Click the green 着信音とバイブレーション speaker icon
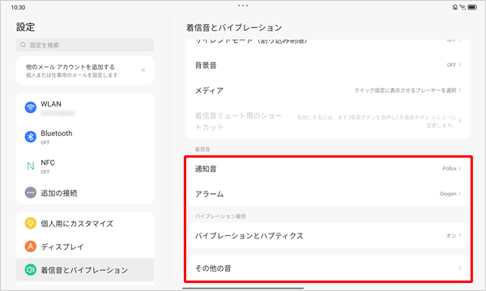The width and height of the screenshot is (486, 291). 31,270
